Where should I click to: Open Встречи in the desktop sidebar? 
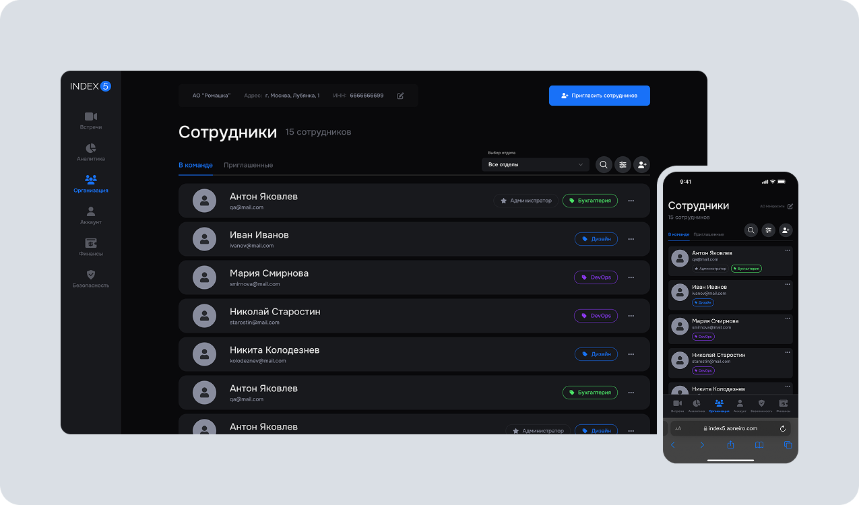tap(91, 121)
